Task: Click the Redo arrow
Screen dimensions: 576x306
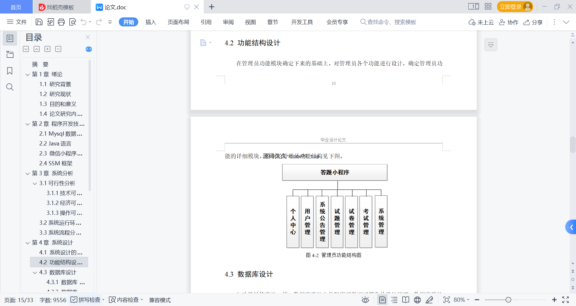Action: (99, 22)
